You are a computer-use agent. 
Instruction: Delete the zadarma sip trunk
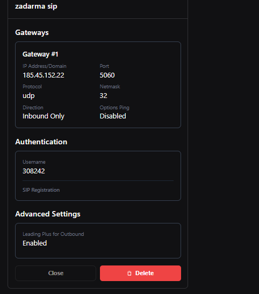click(x=140, y=273)
